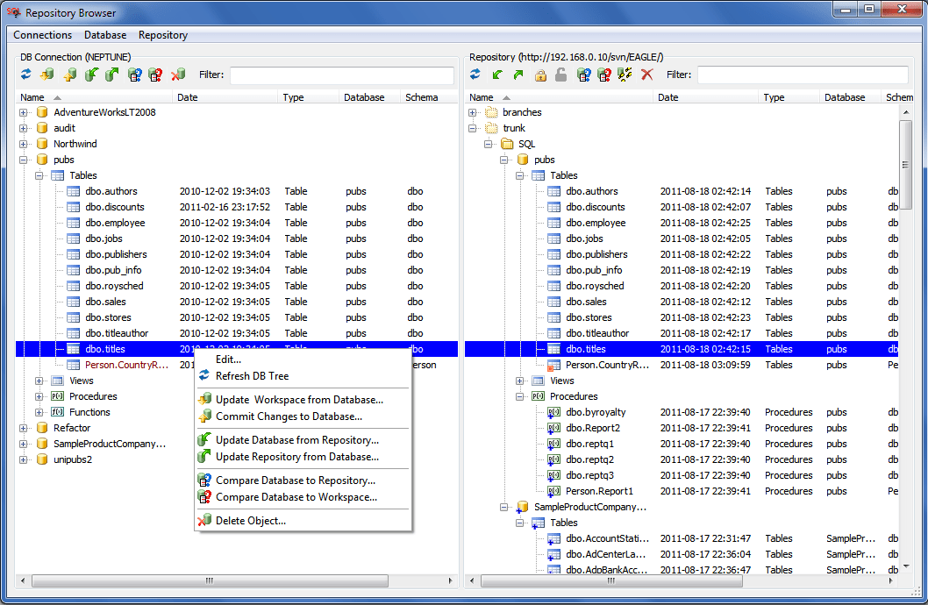Image resolution: width=928 pixels, height=605 pixels.
Task: Click Delete Object icon in DB Connection toolbar
Action: 178,75
